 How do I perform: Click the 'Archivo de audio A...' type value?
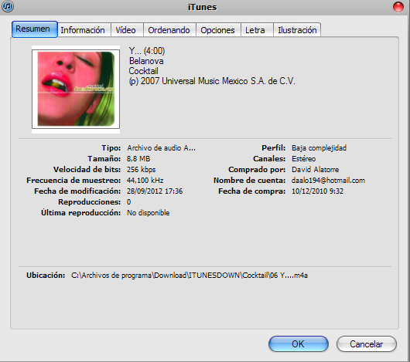(161, 148)
